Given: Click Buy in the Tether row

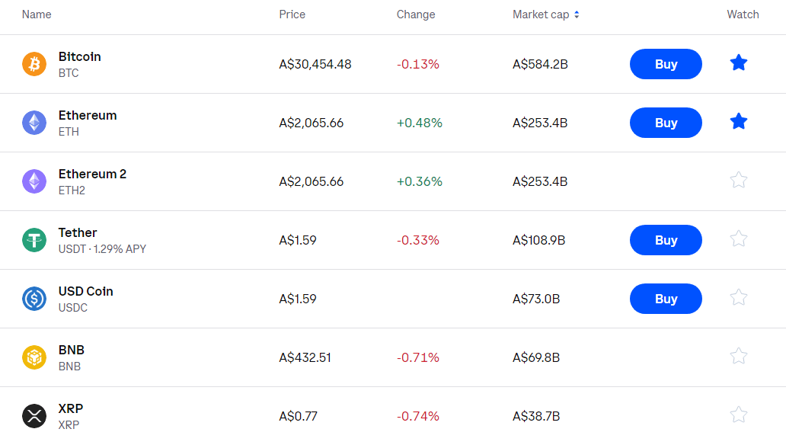Looking at the screenshot, I should pyautogui.click(x=666, y=240).
